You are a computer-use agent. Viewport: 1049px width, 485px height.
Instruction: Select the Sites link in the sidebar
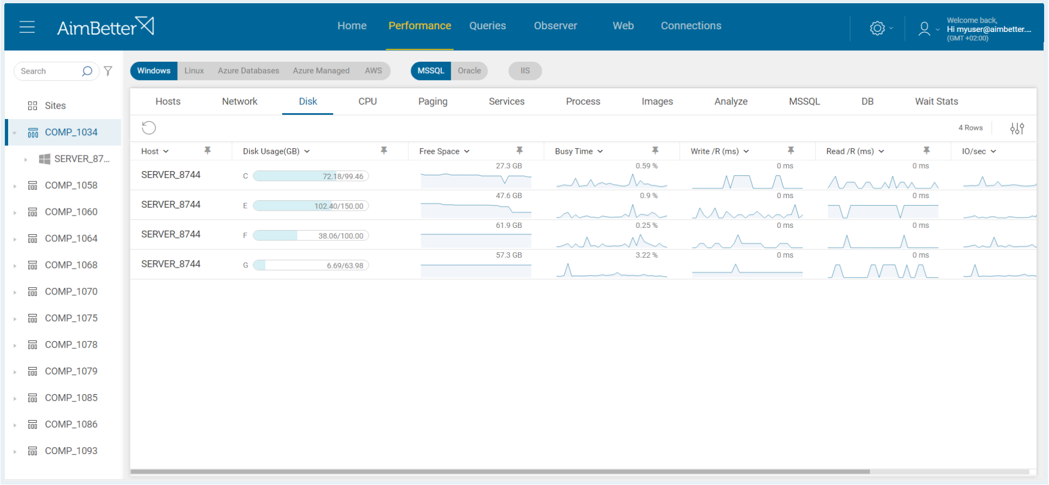(x=55, y=106)
